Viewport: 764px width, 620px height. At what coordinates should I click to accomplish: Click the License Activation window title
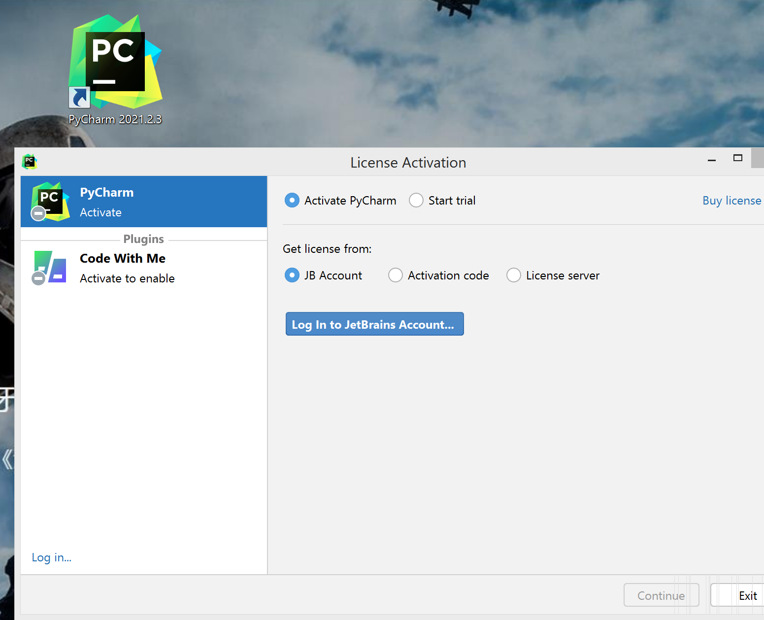click(408, 163)
